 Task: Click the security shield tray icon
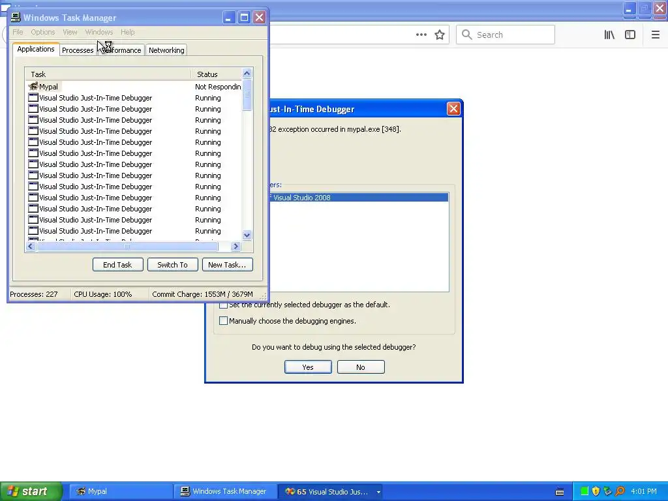[x=596, y=491]
